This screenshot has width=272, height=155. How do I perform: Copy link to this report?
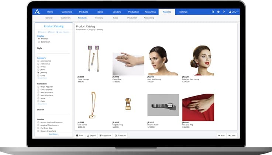[105, 135]
